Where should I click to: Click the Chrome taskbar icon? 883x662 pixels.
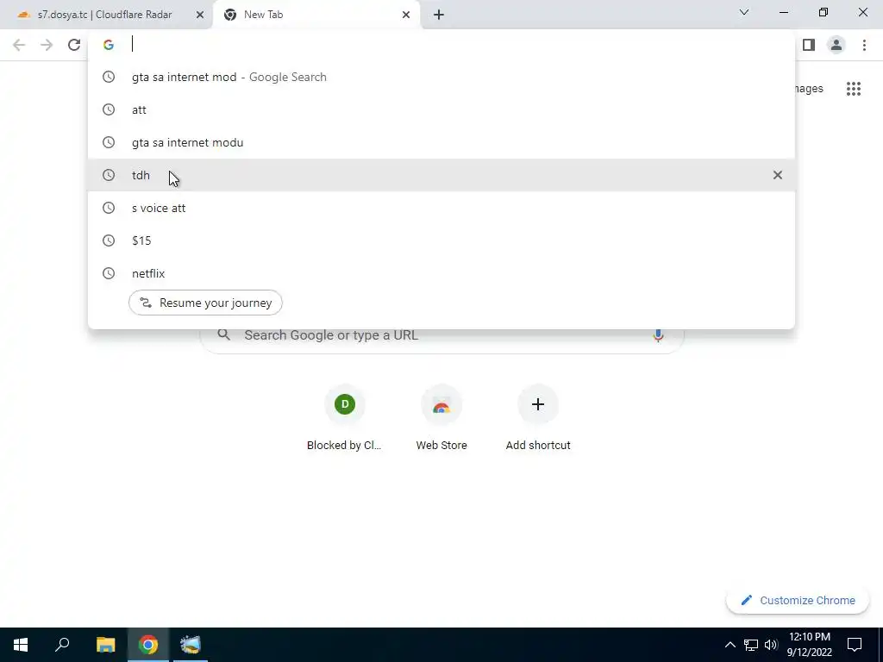(x=148, y=645)
